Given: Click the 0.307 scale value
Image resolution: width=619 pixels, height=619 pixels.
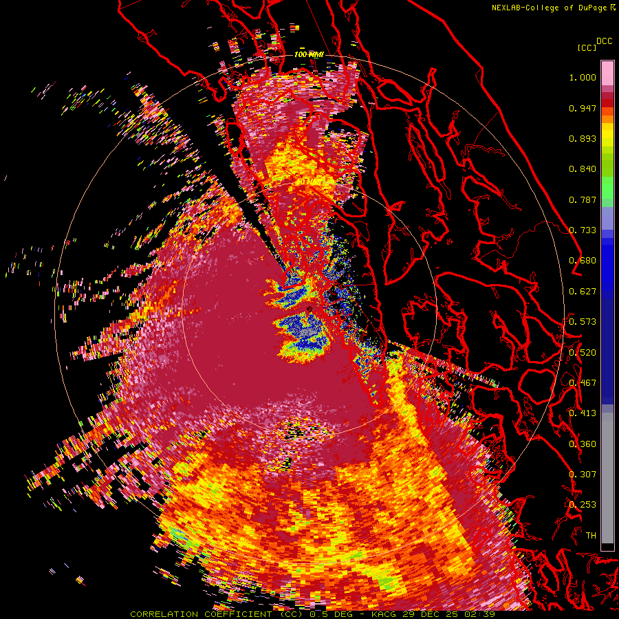Looking at the screenshot, I should point(583,475).
